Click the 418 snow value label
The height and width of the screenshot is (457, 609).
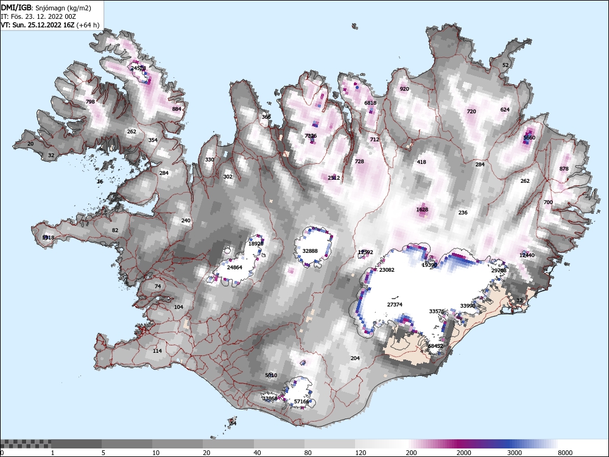(421, 162)
